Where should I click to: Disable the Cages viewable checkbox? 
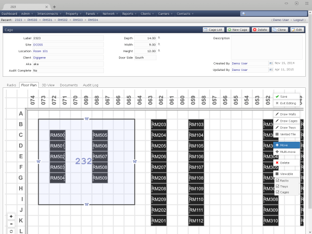click(x=278, y=192)
